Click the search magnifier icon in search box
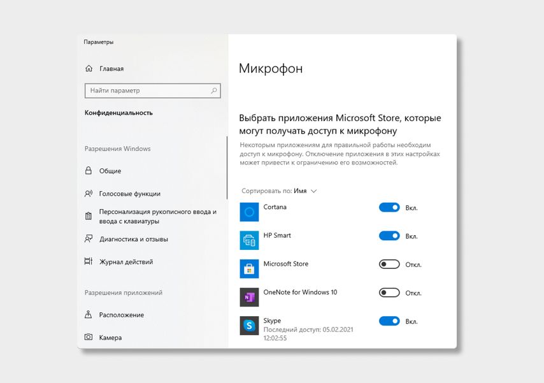544x383 pixels. pyautogui.click(x=214, y=90)
